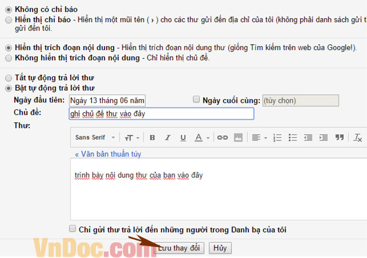The height and width of the screenshot is (258, 367).
Task: Tick "Chỉ gửi thư trả lời đến những người trong Danh bạ"
Action: click(x=72, y=228)
